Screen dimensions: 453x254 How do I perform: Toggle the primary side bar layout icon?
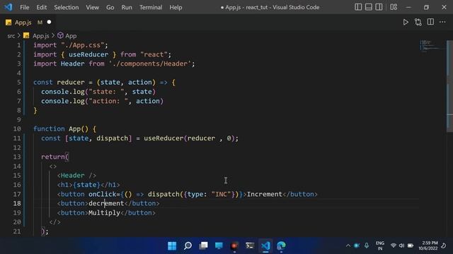click(x=358, y=7)
